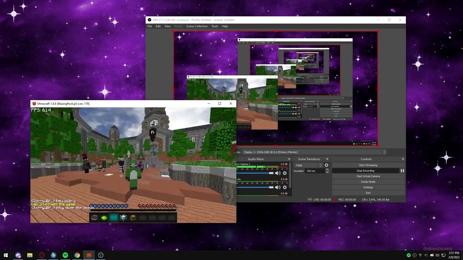This screenshot has height=260, width=463.
Task: Click the OBS system tray icon
Action: [415, 255]
